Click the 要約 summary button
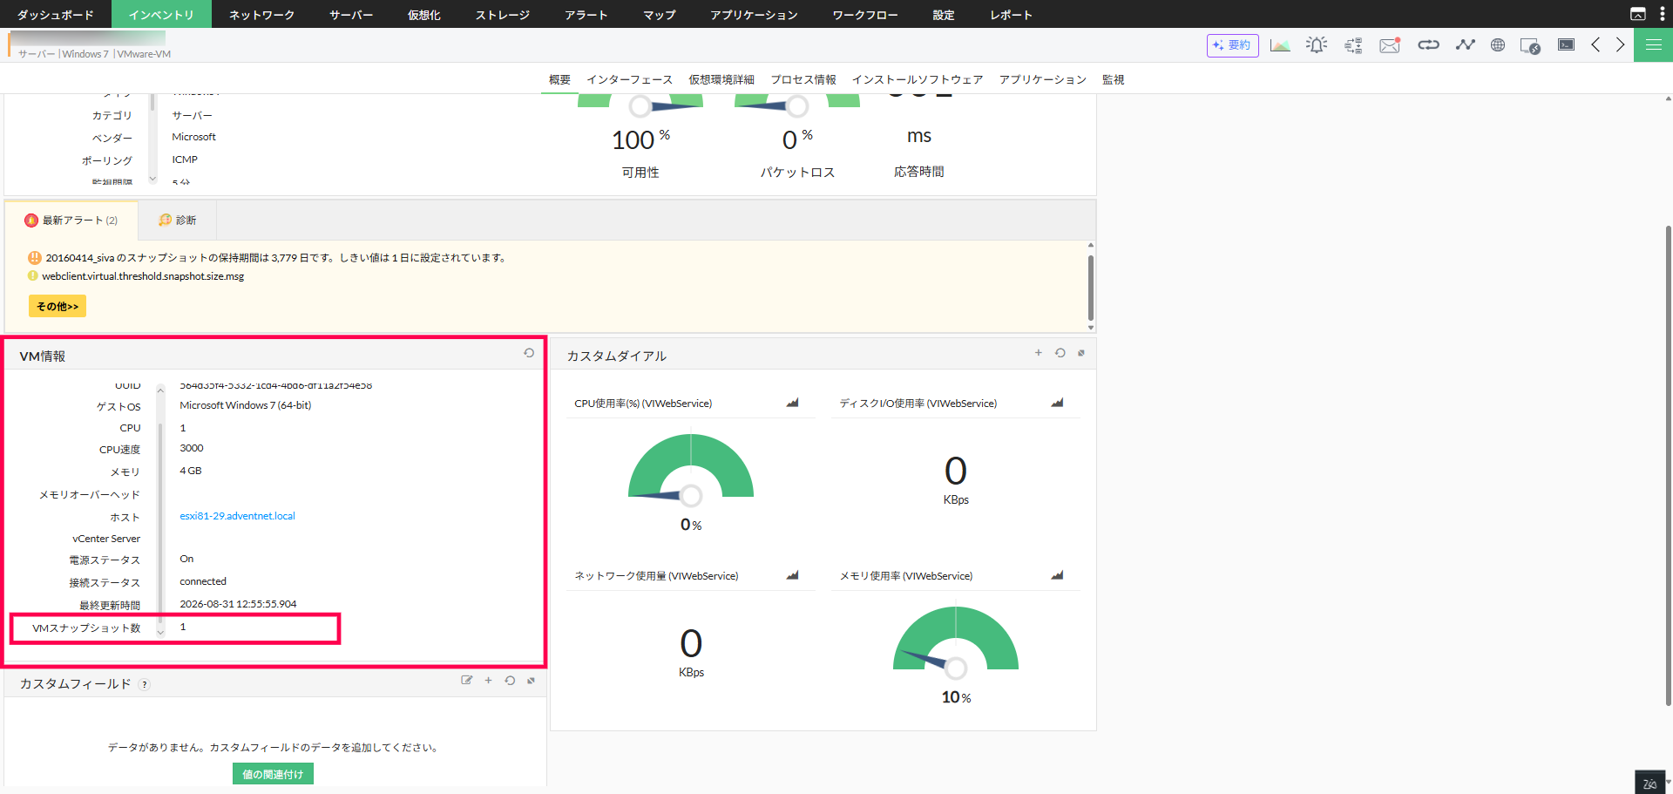1673x794 pixels. tap(1232, 45)
